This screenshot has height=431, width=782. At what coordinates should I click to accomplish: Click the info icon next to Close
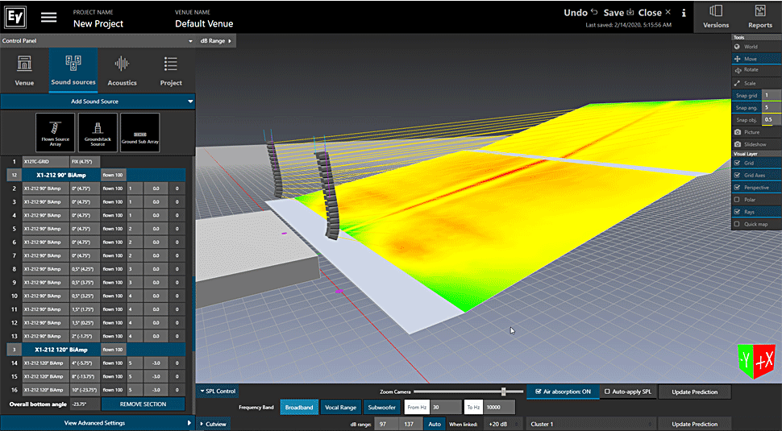tap(684, 13)
